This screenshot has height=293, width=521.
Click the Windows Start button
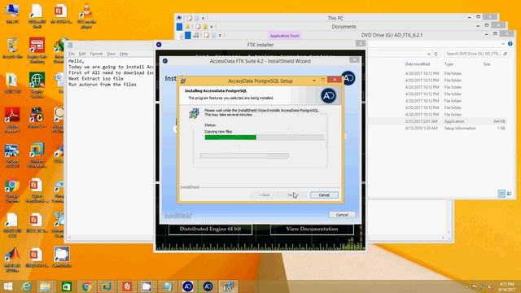7,286
